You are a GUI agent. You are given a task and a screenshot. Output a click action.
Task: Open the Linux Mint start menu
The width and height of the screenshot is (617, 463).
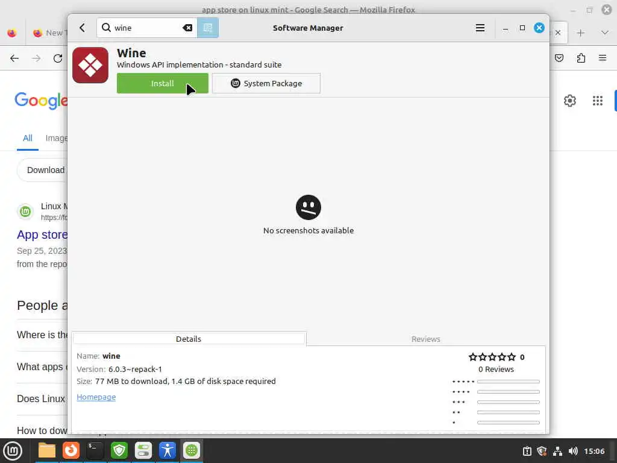click(13, 451)
